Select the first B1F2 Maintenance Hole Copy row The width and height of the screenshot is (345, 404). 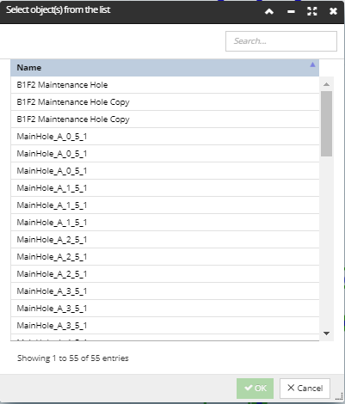(x=165, y=102)
